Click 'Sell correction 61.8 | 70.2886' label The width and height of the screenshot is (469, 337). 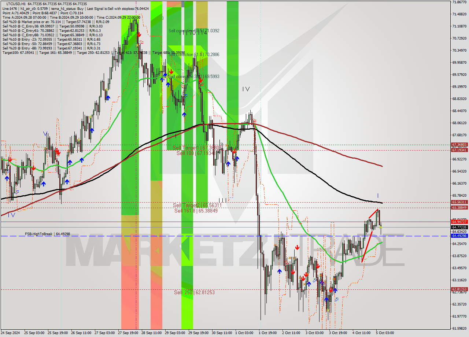click(x=194, y=55)
